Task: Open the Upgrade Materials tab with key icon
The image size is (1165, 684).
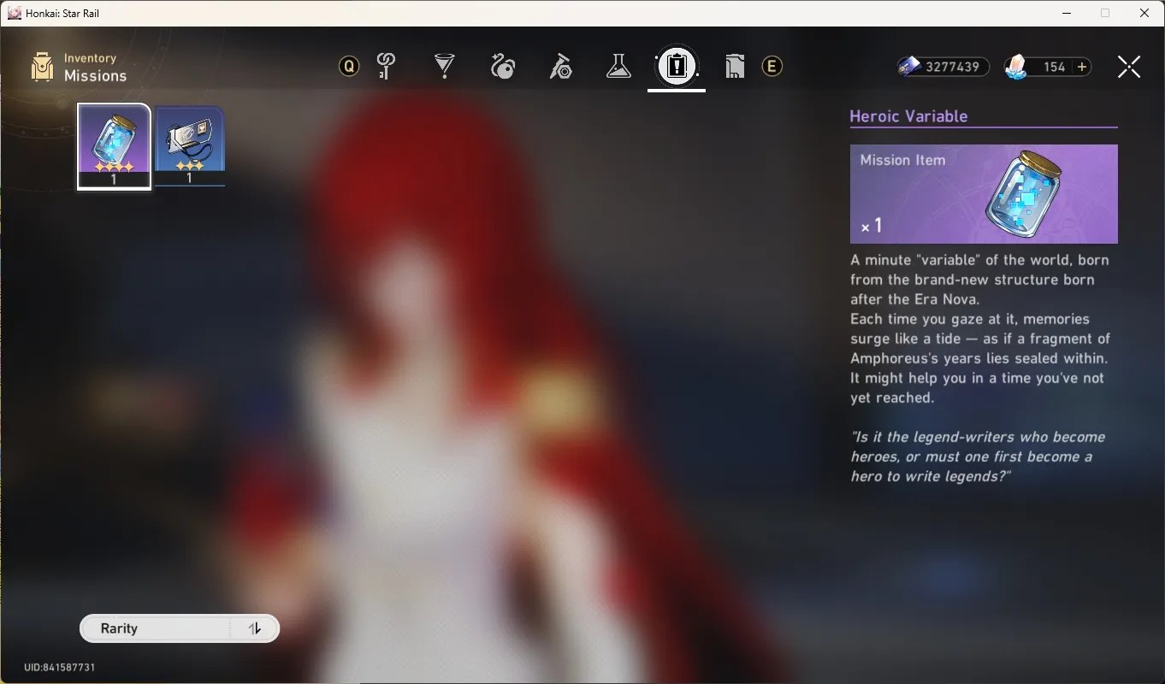Action: click(x=387, y=67)
